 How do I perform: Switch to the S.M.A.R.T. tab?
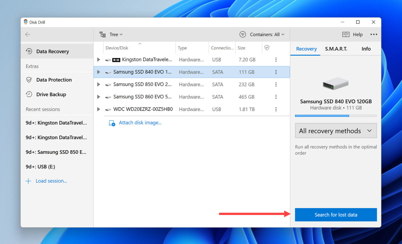coord(336,49)
